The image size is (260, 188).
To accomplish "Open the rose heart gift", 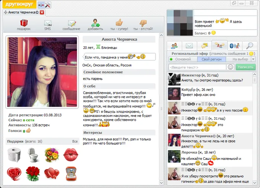I will click(x=14, y=174).
